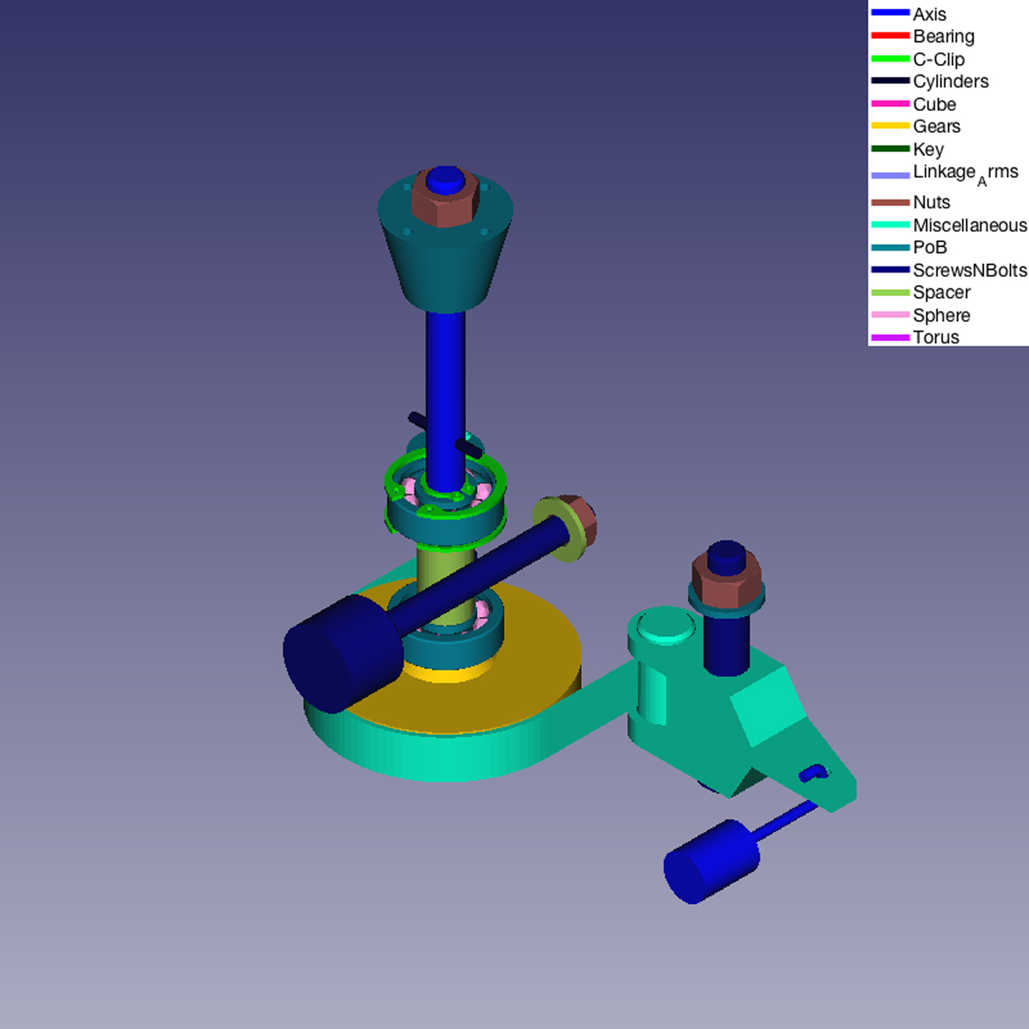Select the ScrewsNBolts legend entry text
This screenshot has width=1029, height=1029.
[x=969, y=270]
